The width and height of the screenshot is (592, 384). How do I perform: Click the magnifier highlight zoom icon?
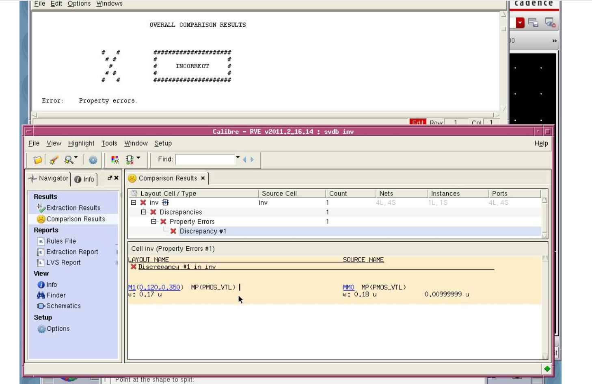coord(69,160)
